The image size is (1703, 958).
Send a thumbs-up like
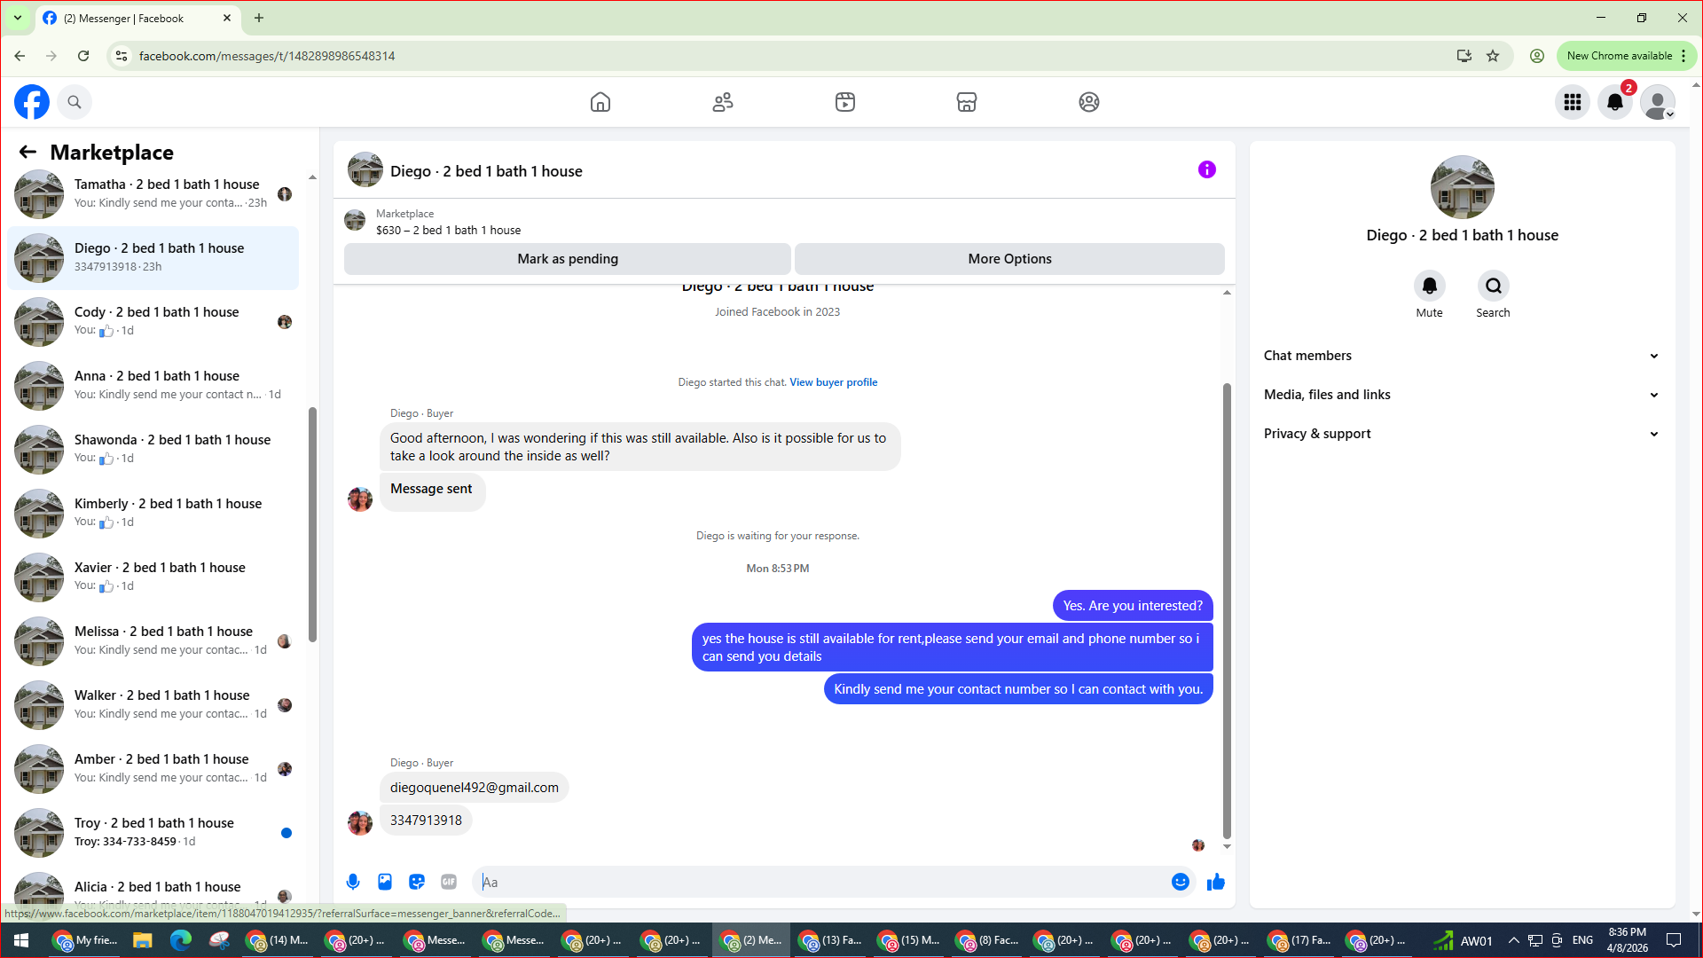click(x=1216, y=882)
